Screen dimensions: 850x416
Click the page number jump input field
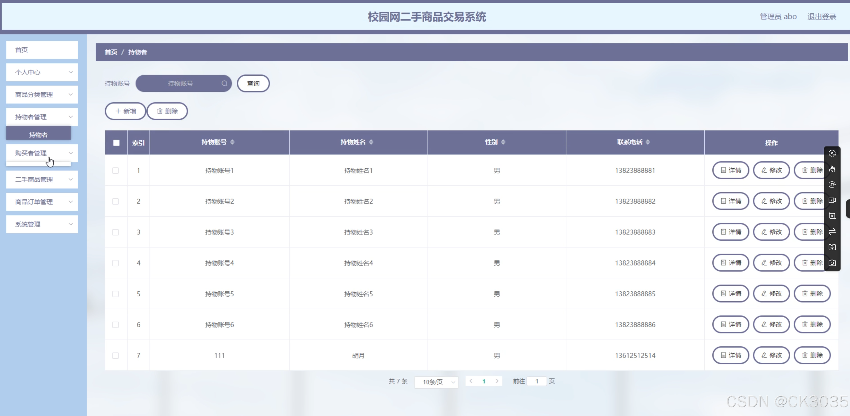537,381
